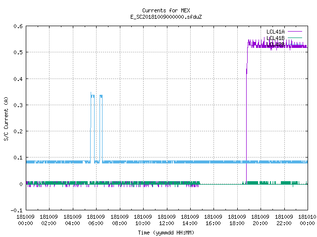The height and width of the screenshot is (237, 317).
Task: Click the x-axis tick 181009 12:00
Action: pyautogui.click(x=166, y=220)
